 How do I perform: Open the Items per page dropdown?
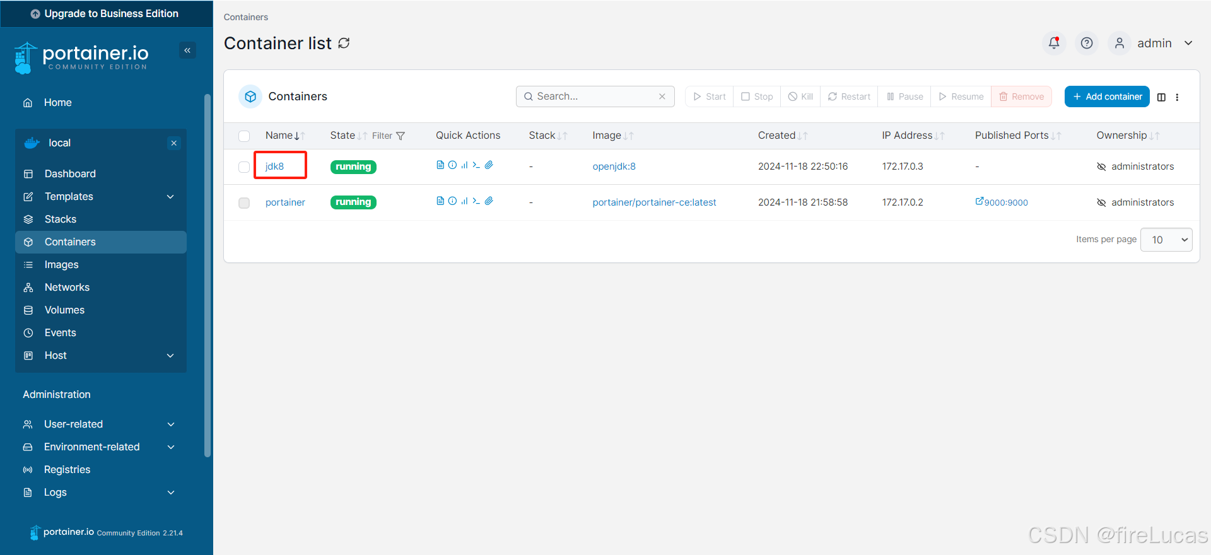pos(1166,240)
